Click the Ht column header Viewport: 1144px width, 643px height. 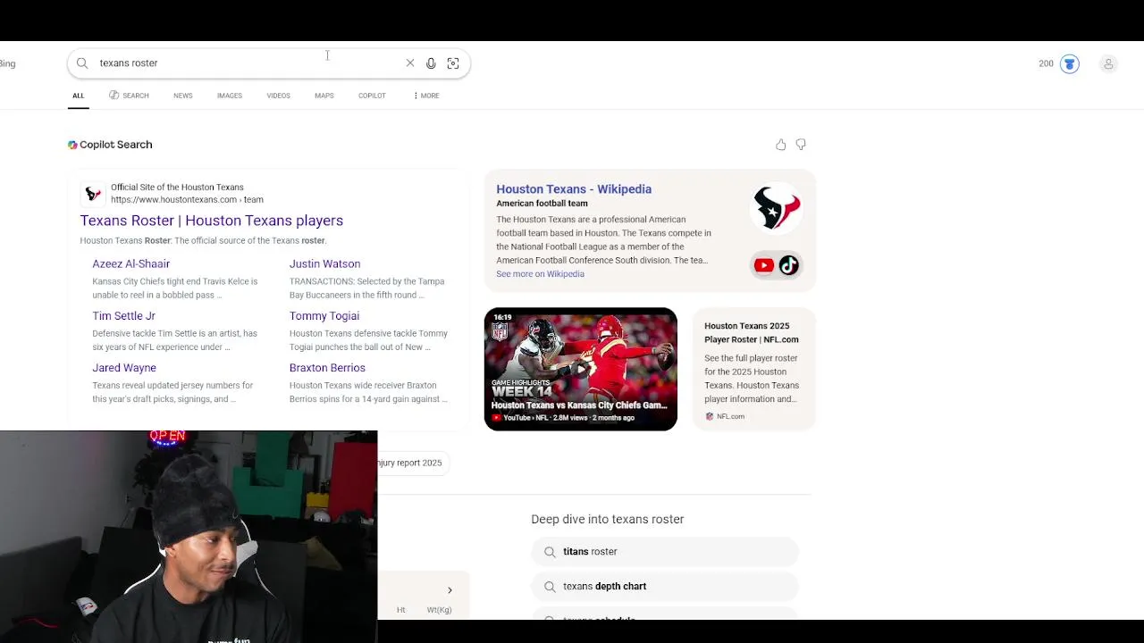pyautogui.click(x=401, y=610)
